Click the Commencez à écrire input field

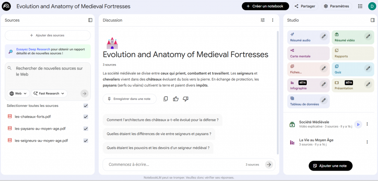[173, 164]
